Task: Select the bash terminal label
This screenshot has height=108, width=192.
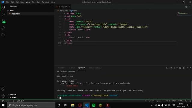Action: 169,68
